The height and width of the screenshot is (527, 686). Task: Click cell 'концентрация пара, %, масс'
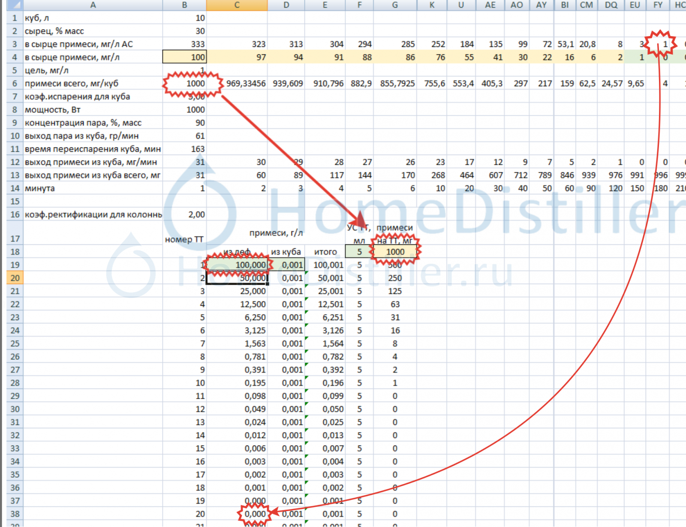(x=93, y=123)
